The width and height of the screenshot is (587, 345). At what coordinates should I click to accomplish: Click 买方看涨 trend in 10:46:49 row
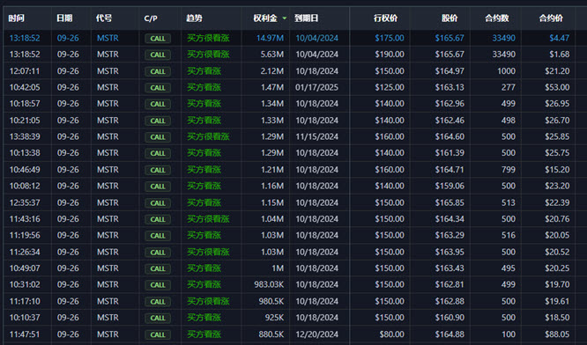[x=204, y=170]
